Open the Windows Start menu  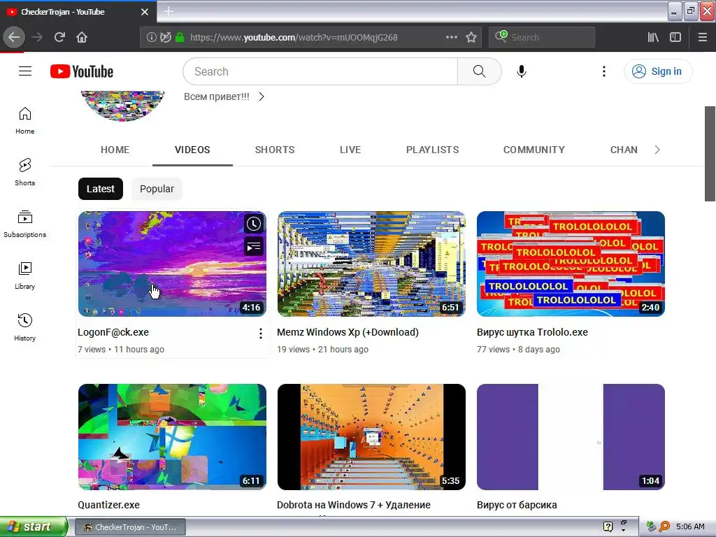pyautogui.click(x=34, y=527)
